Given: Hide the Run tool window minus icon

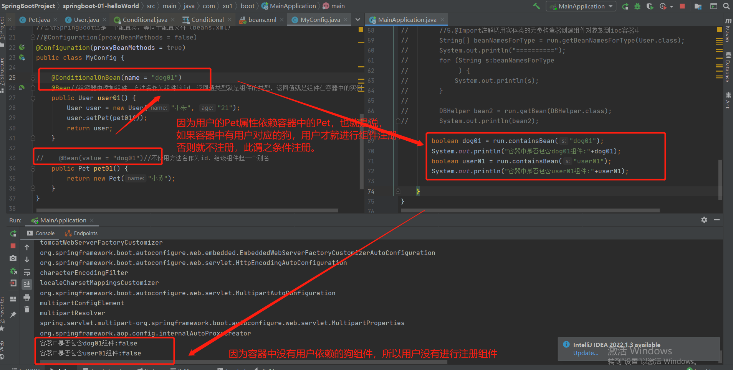Looking at the screenshot, I should pos(716,220).
